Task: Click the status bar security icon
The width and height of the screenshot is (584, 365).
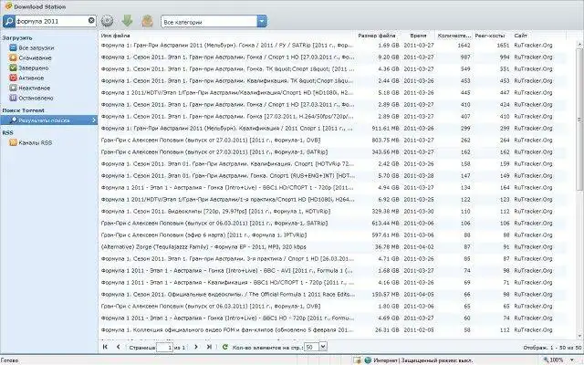Action: (357, 360)
